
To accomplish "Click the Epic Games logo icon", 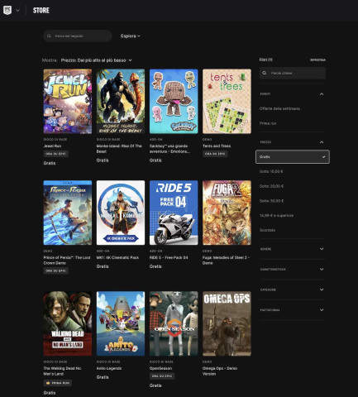I will pyautogui.click(x=7, y=10).
